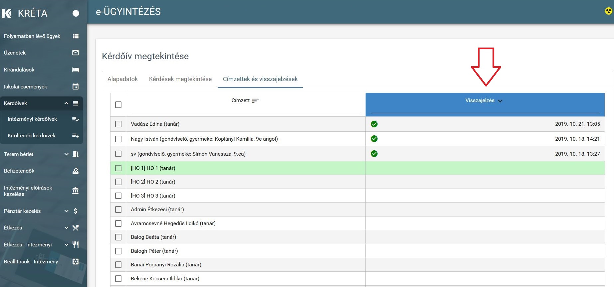
Task: Open the Visszajelzés column sort arrow
Action: click(500, 101)
